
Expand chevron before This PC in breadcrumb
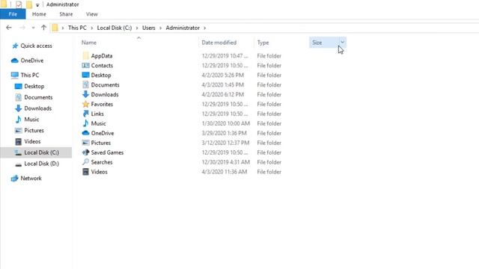(x=63, y=28)
